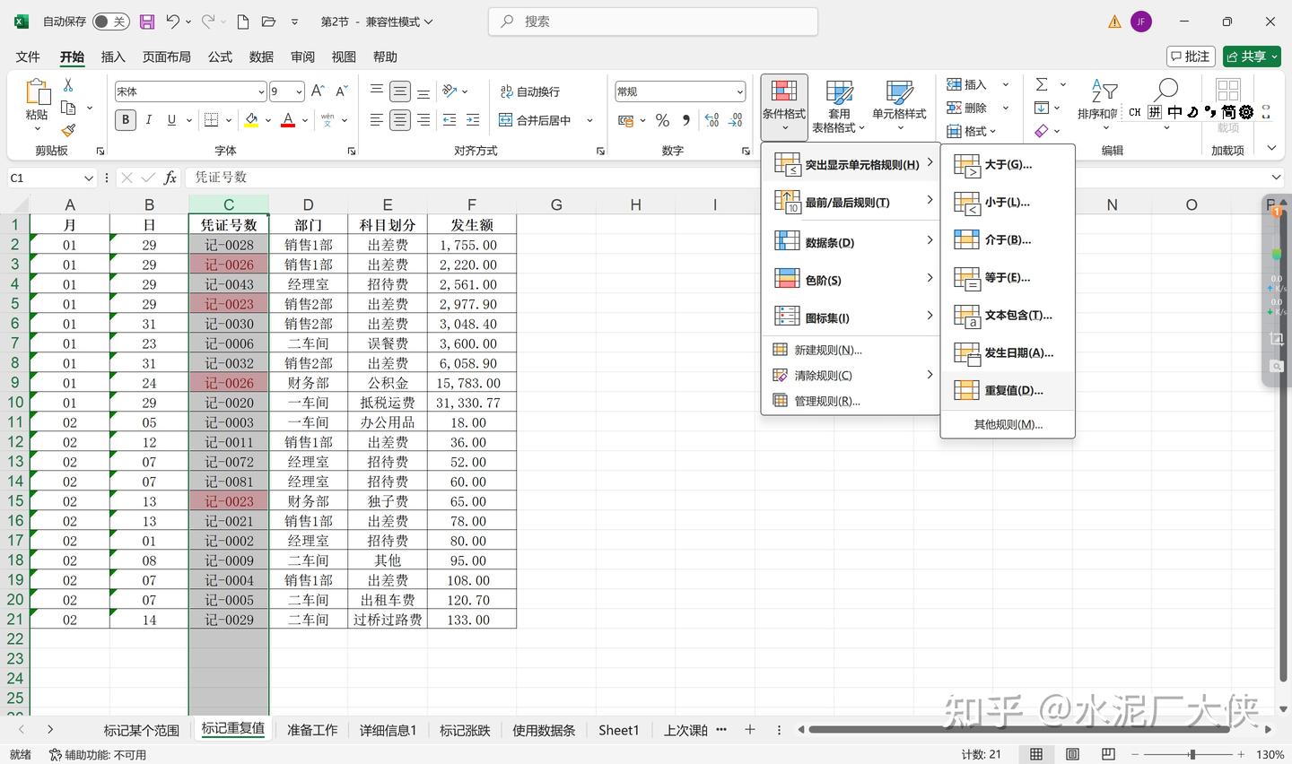Decrease the font size with the smaller A
The height and width of the screenshot is (764, 1292).
341,91
